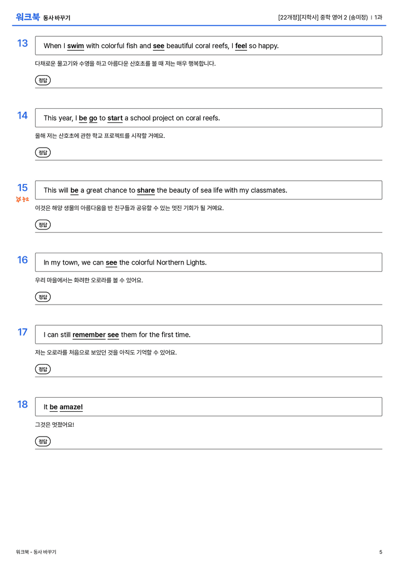Click the 정답 badge under question 17
This screenshot has height=563, width=398.
tap(42, 369)
